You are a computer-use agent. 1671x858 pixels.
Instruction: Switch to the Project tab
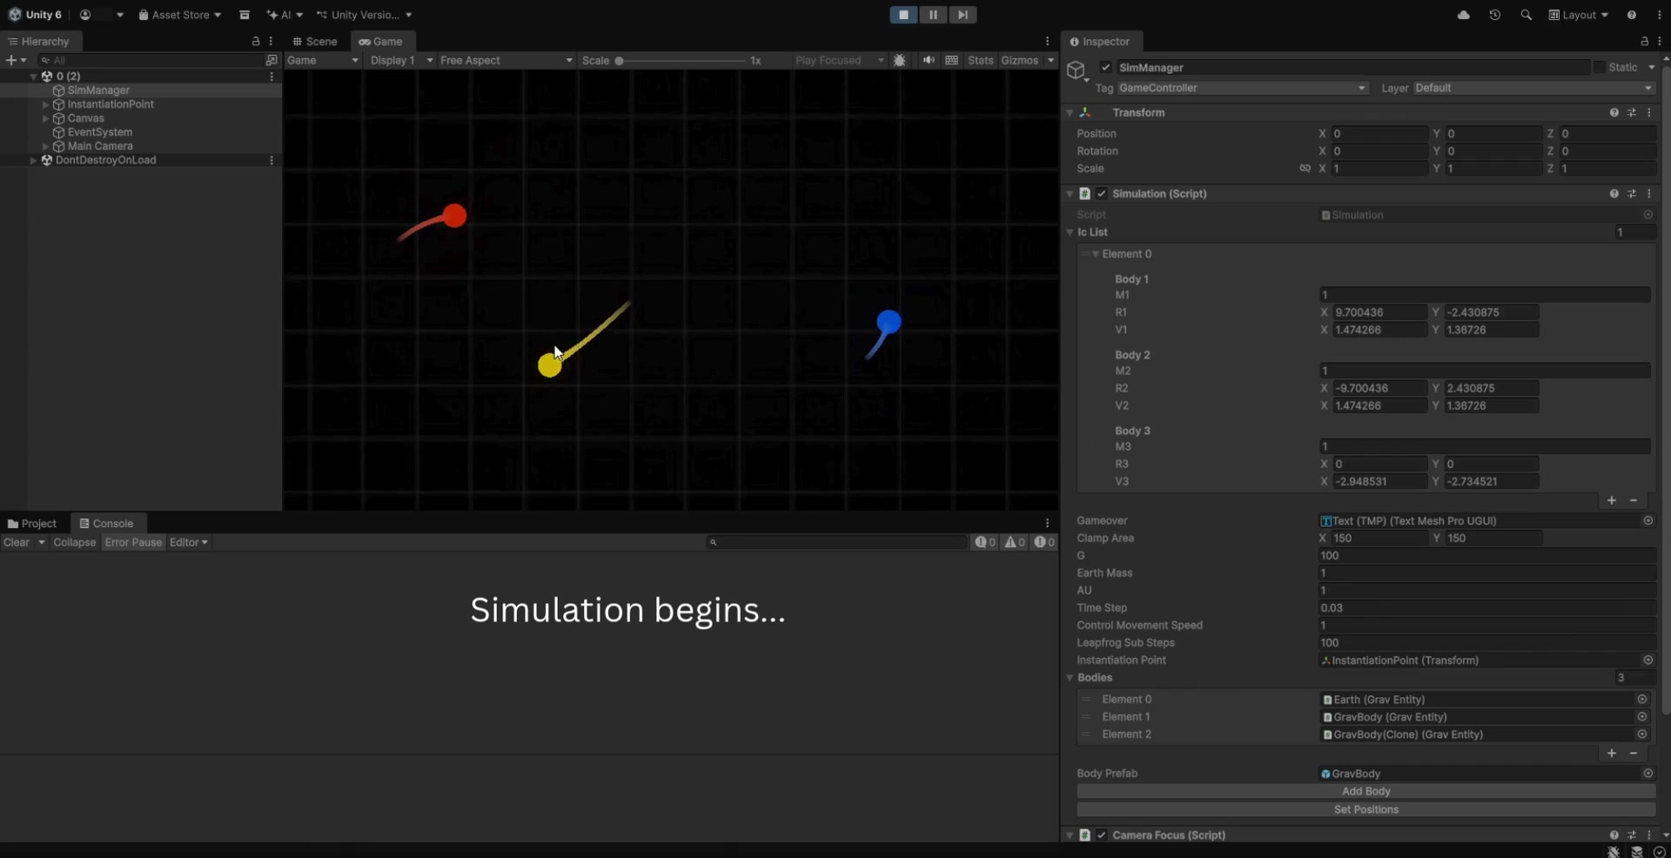[x=32, y=523]
